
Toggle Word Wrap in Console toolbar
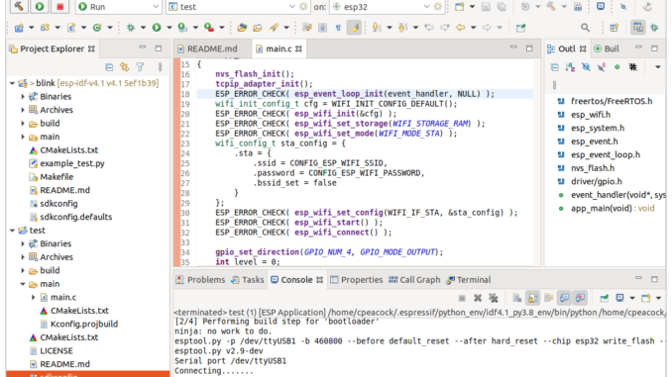[x=548, y=298]
